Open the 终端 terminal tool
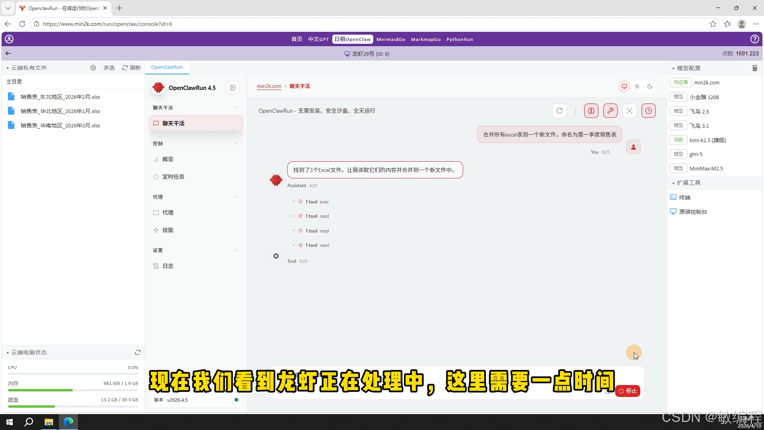The width and height of the screenshot is (764, 430). [684, 197]
